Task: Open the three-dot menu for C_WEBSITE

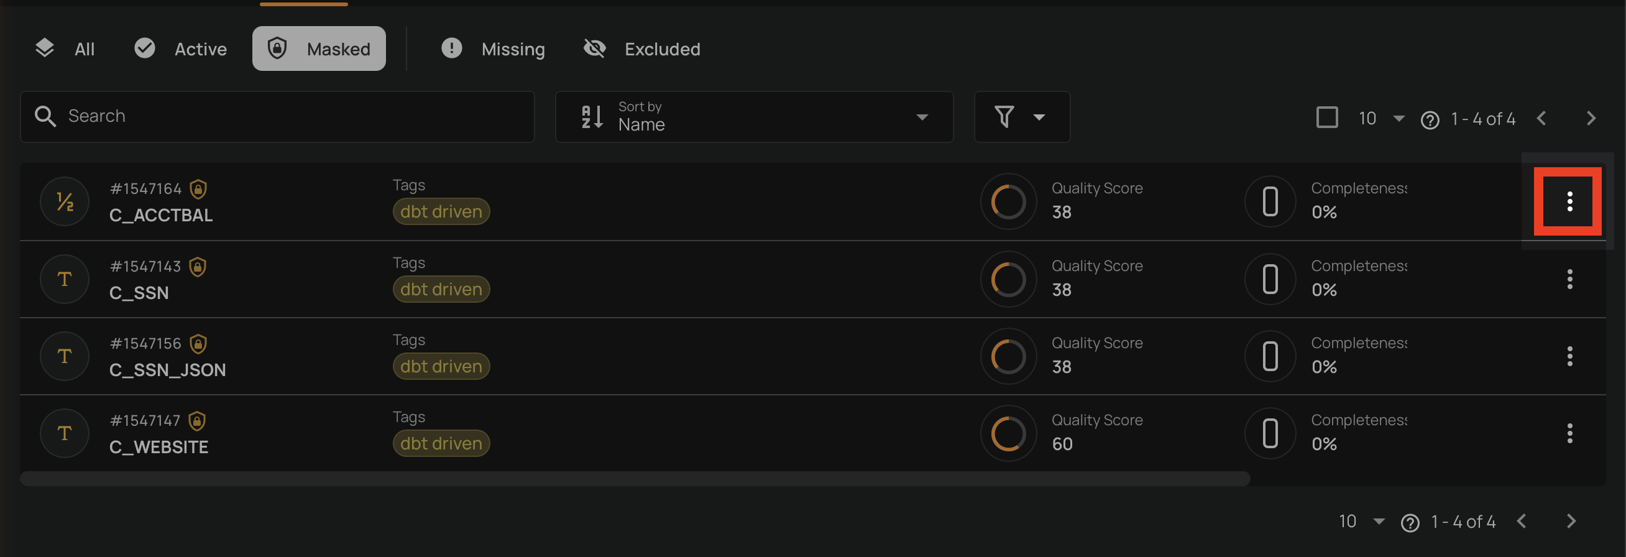Action: [x=1569, y=433]
